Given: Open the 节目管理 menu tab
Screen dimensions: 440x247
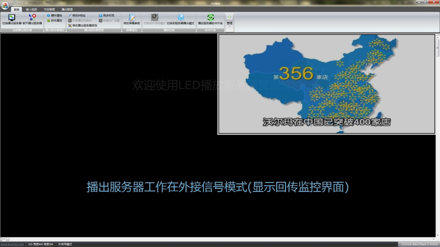Looking at the screenshot, I should click(x=49, y=9).
